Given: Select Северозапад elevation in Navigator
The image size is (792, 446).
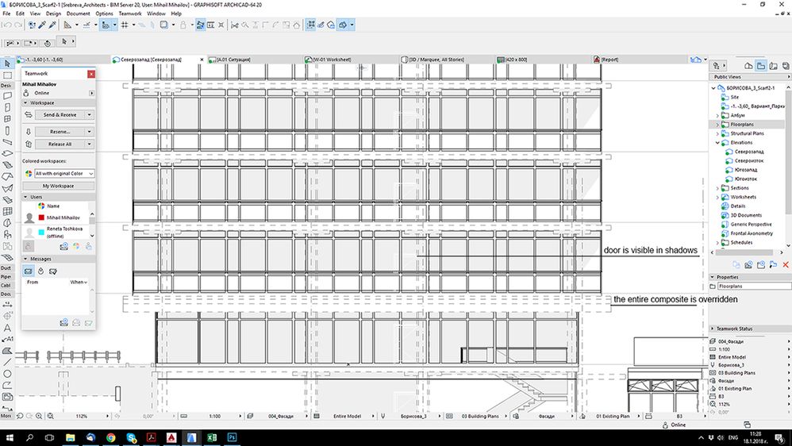Looking at the screenshot, I should click(x=748, y=152).
